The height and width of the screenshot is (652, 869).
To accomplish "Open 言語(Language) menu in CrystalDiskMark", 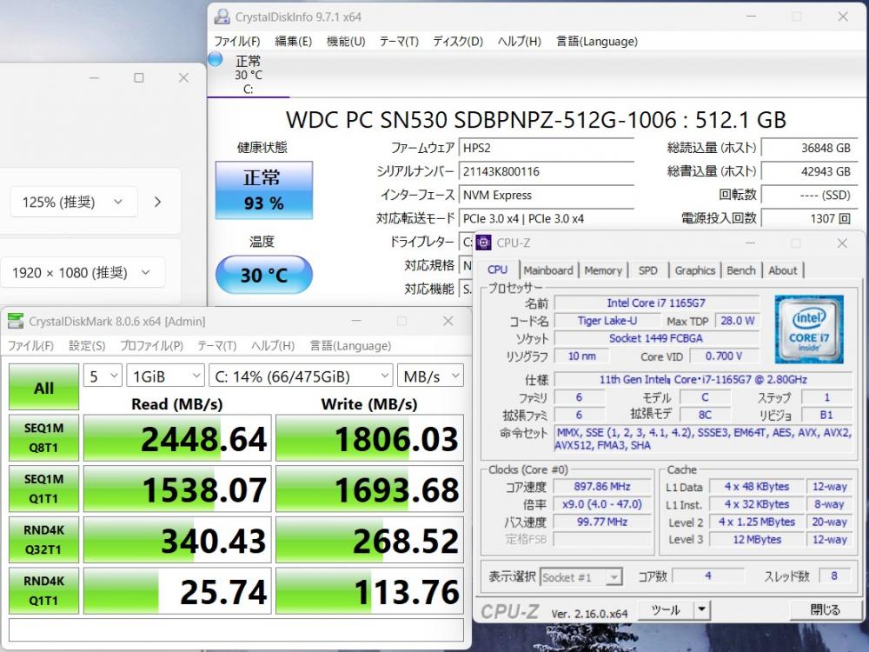I will (x=350, y=345).
